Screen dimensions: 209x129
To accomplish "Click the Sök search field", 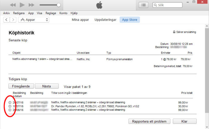I will [168, 5].
